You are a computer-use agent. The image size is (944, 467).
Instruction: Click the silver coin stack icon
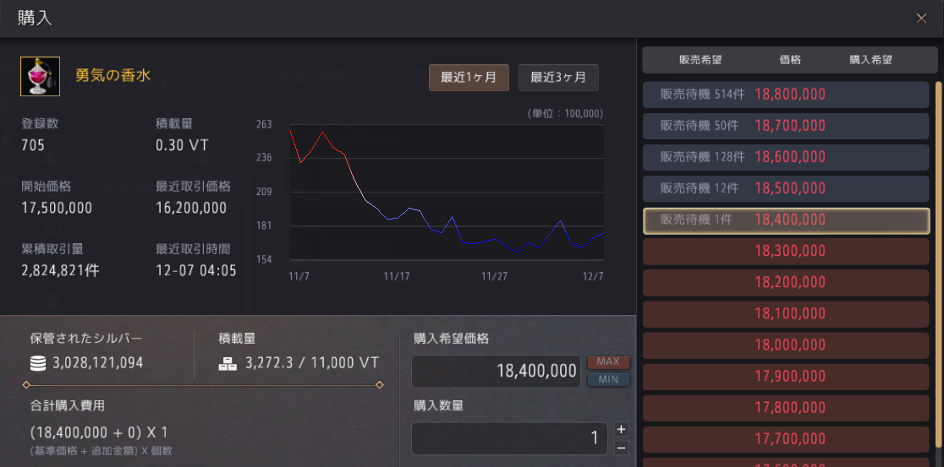point(36,363)
